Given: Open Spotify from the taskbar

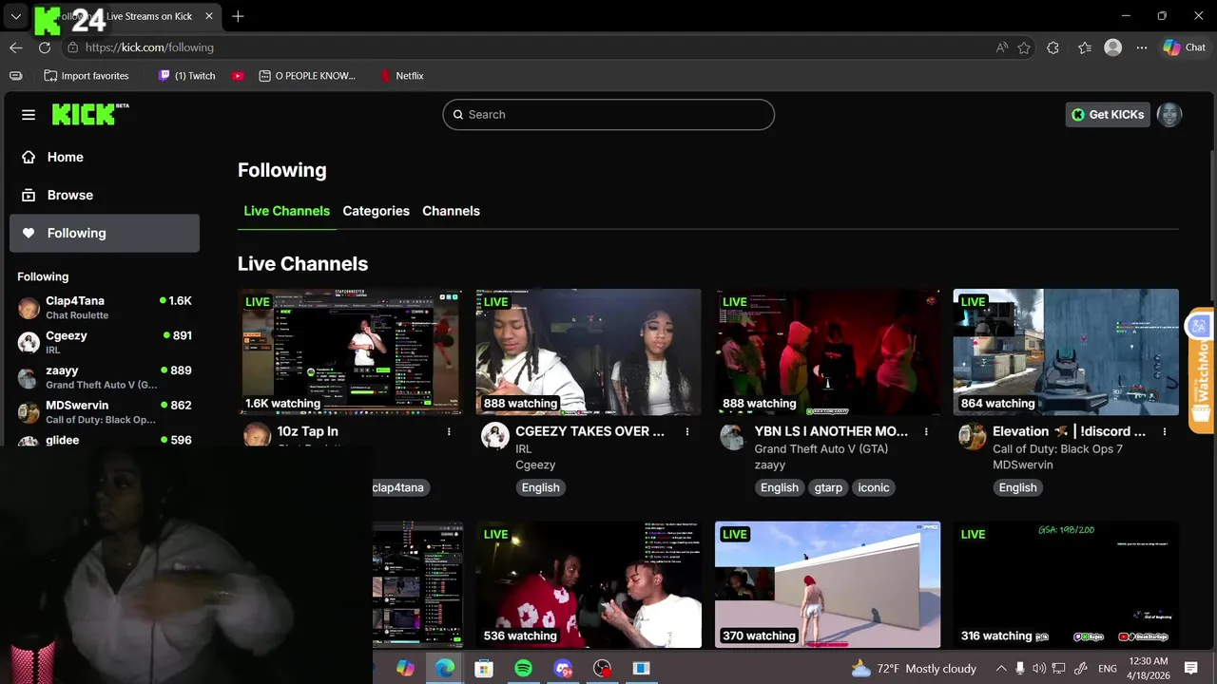Looking at the screenshot, I should (523, 669).
